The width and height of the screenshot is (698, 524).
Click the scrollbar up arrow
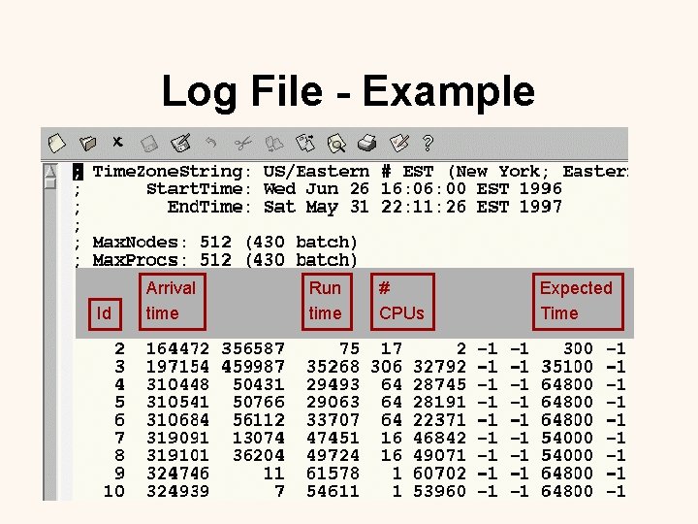click(50, 171)
